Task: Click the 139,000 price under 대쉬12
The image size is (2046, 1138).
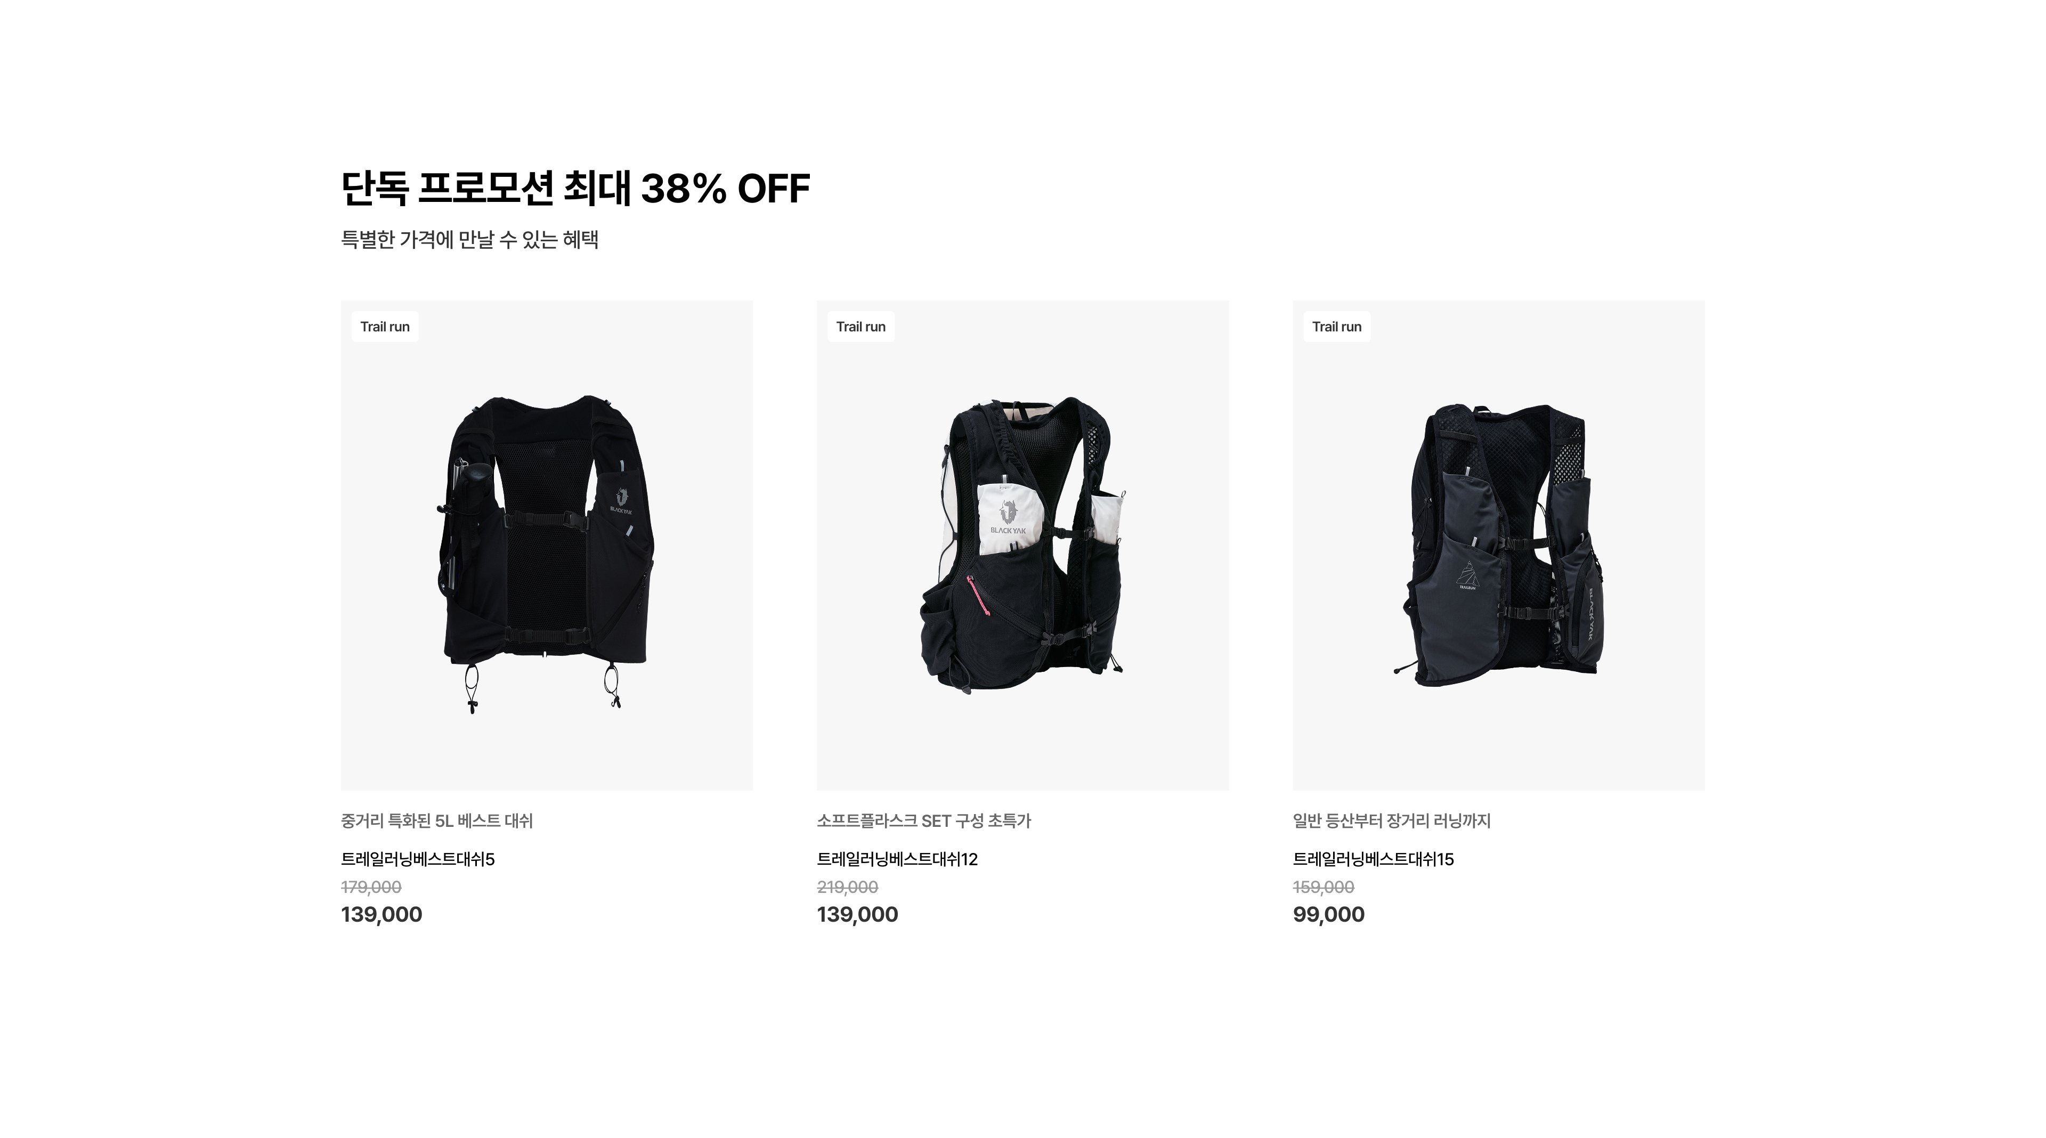Action: click(858, 914)
